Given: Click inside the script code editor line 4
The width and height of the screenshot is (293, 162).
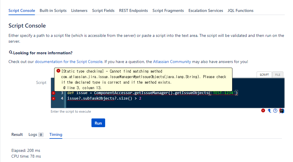Looking at the screenshot, I should click(x=175, y=98).
